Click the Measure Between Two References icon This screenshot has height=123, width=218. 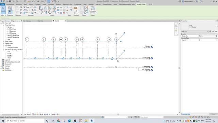[x=76, y=12]
